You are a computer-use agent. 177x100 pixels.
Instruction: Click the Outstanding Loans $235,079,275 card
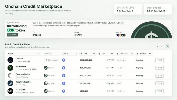[128, 9]
